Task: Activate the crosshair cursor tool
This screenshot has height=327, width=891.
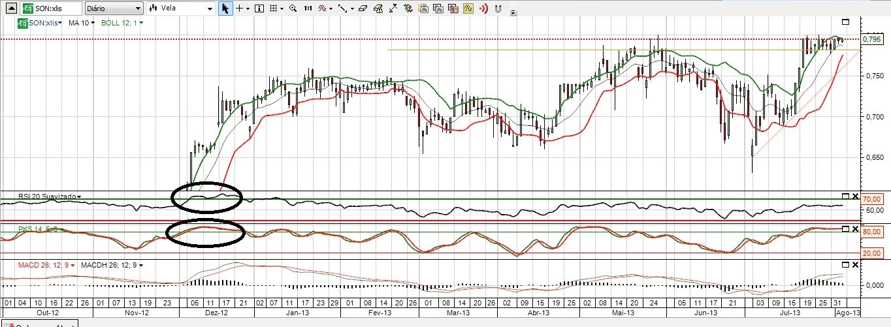Action: (240, 8)
